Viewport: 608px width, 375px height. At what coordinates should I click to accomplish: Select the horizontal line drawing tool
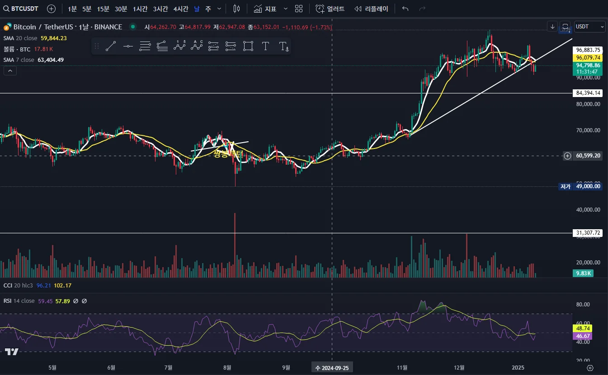pos(128,46)
